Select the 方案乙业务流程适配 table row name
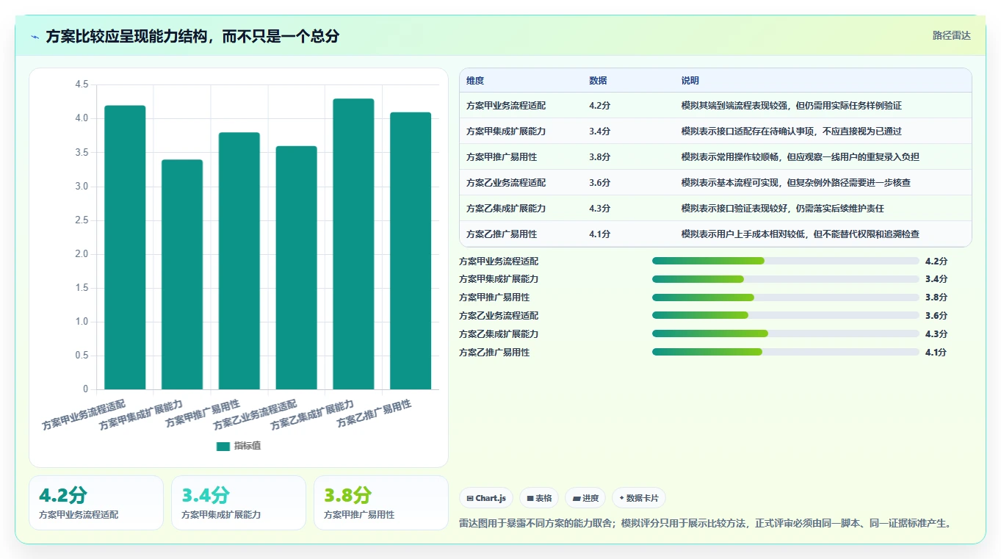1001x559 pixels. pos(506,183)
